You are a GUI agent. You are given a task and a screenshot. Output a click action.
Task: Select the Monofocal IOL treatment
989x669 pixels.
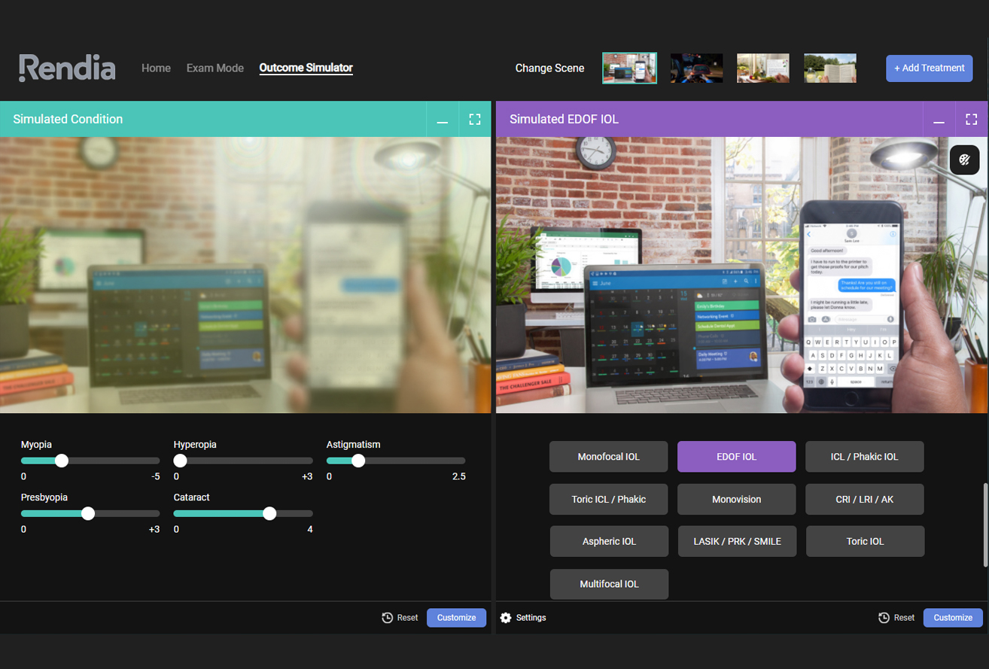click(x=608, y=457)
